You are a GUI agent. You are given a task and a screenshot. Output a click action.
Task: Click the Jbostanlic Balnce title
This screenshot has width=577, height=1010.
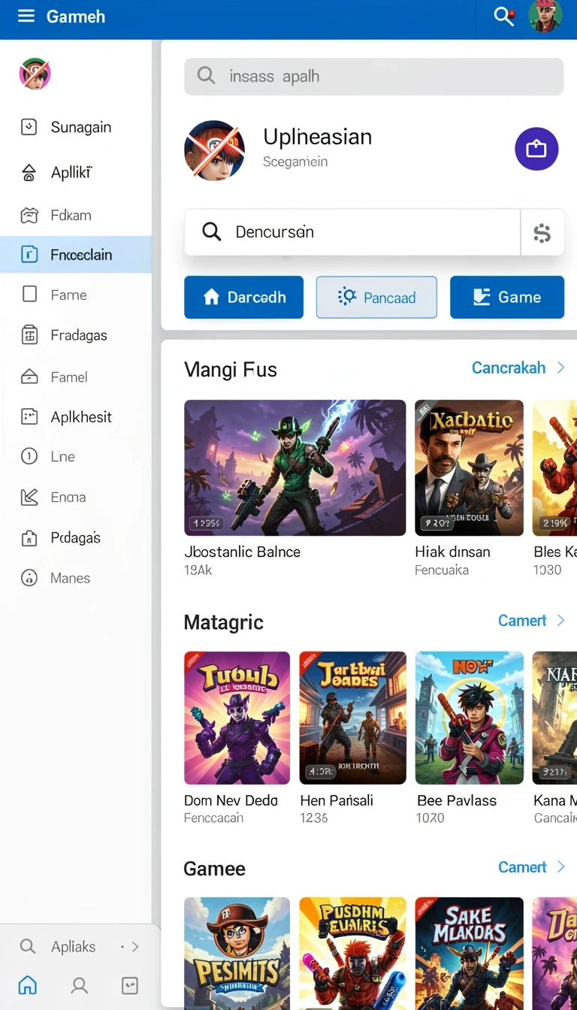point(242,552)
